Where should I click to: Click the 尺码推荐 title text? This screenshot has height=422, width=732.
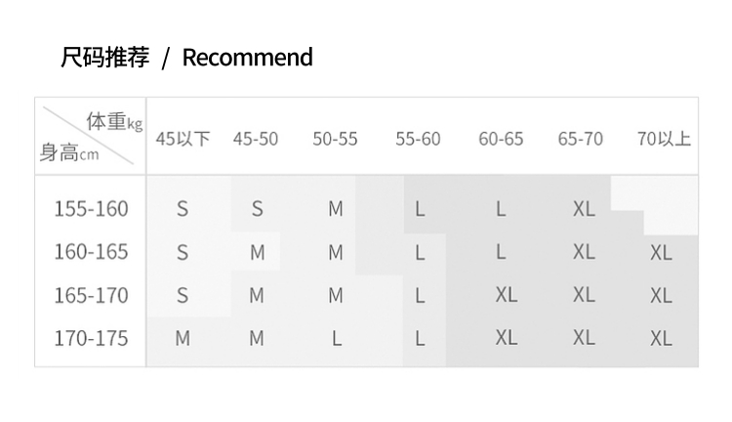[x=105, y=58]
